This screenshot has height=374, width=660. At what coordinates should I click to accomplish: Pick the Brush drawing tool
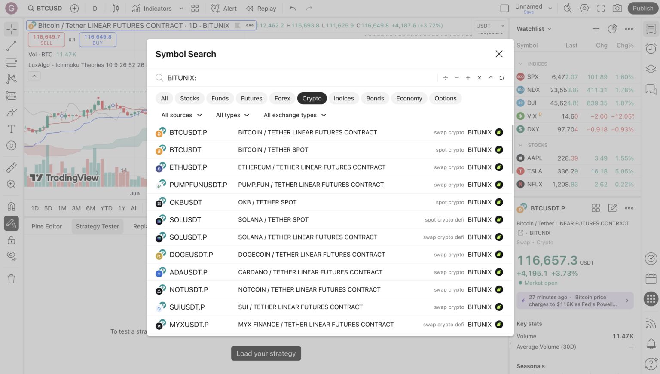[x=12, y=112]
